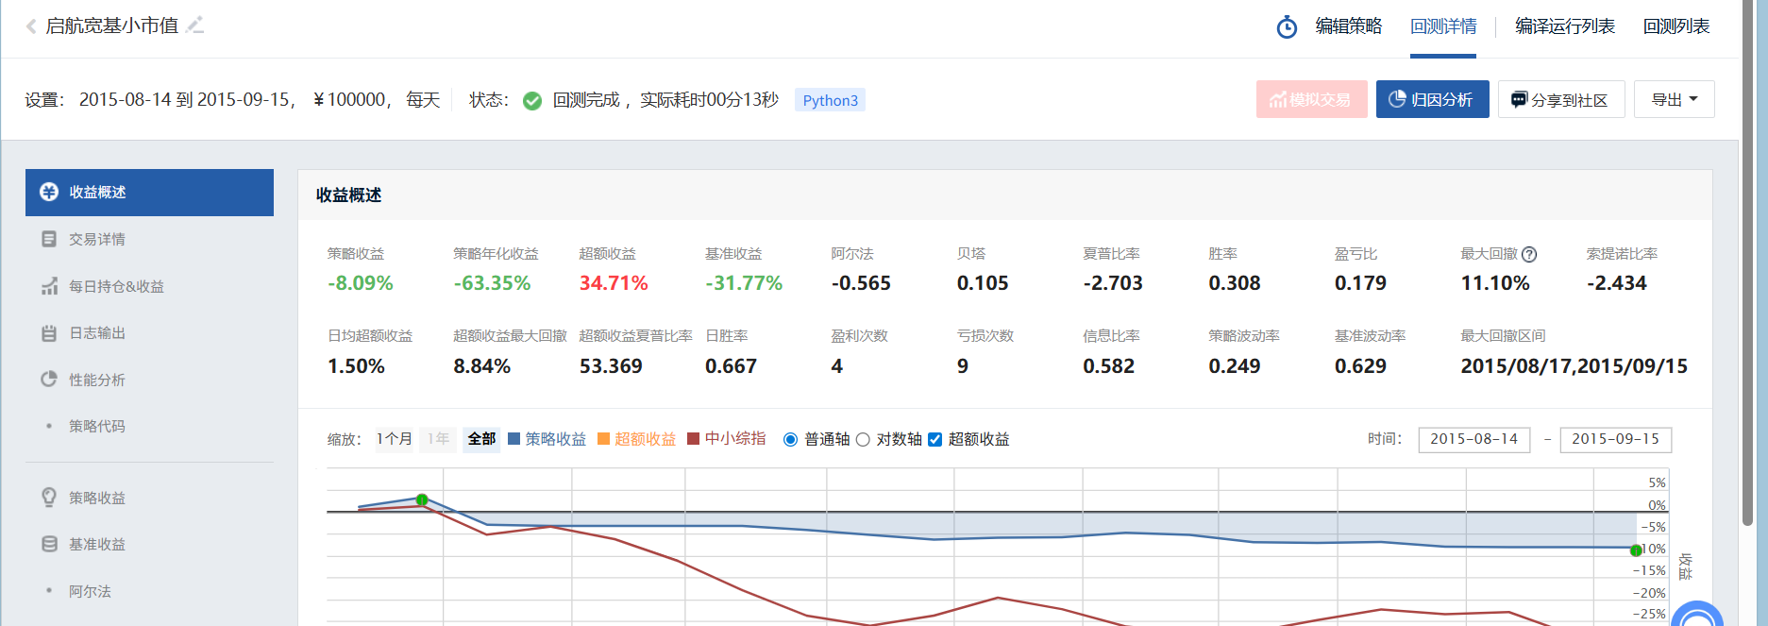Click the 归因分析 button
Image resolution: width=1768 pixels, height=626 pixels.
pyautogui.click(x=1432, y=99)
